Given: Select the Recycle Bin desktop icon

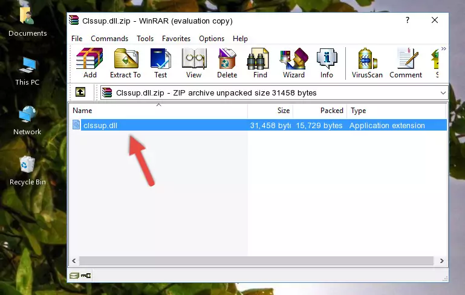Looking at the screenshot, I should coord(27,170).
